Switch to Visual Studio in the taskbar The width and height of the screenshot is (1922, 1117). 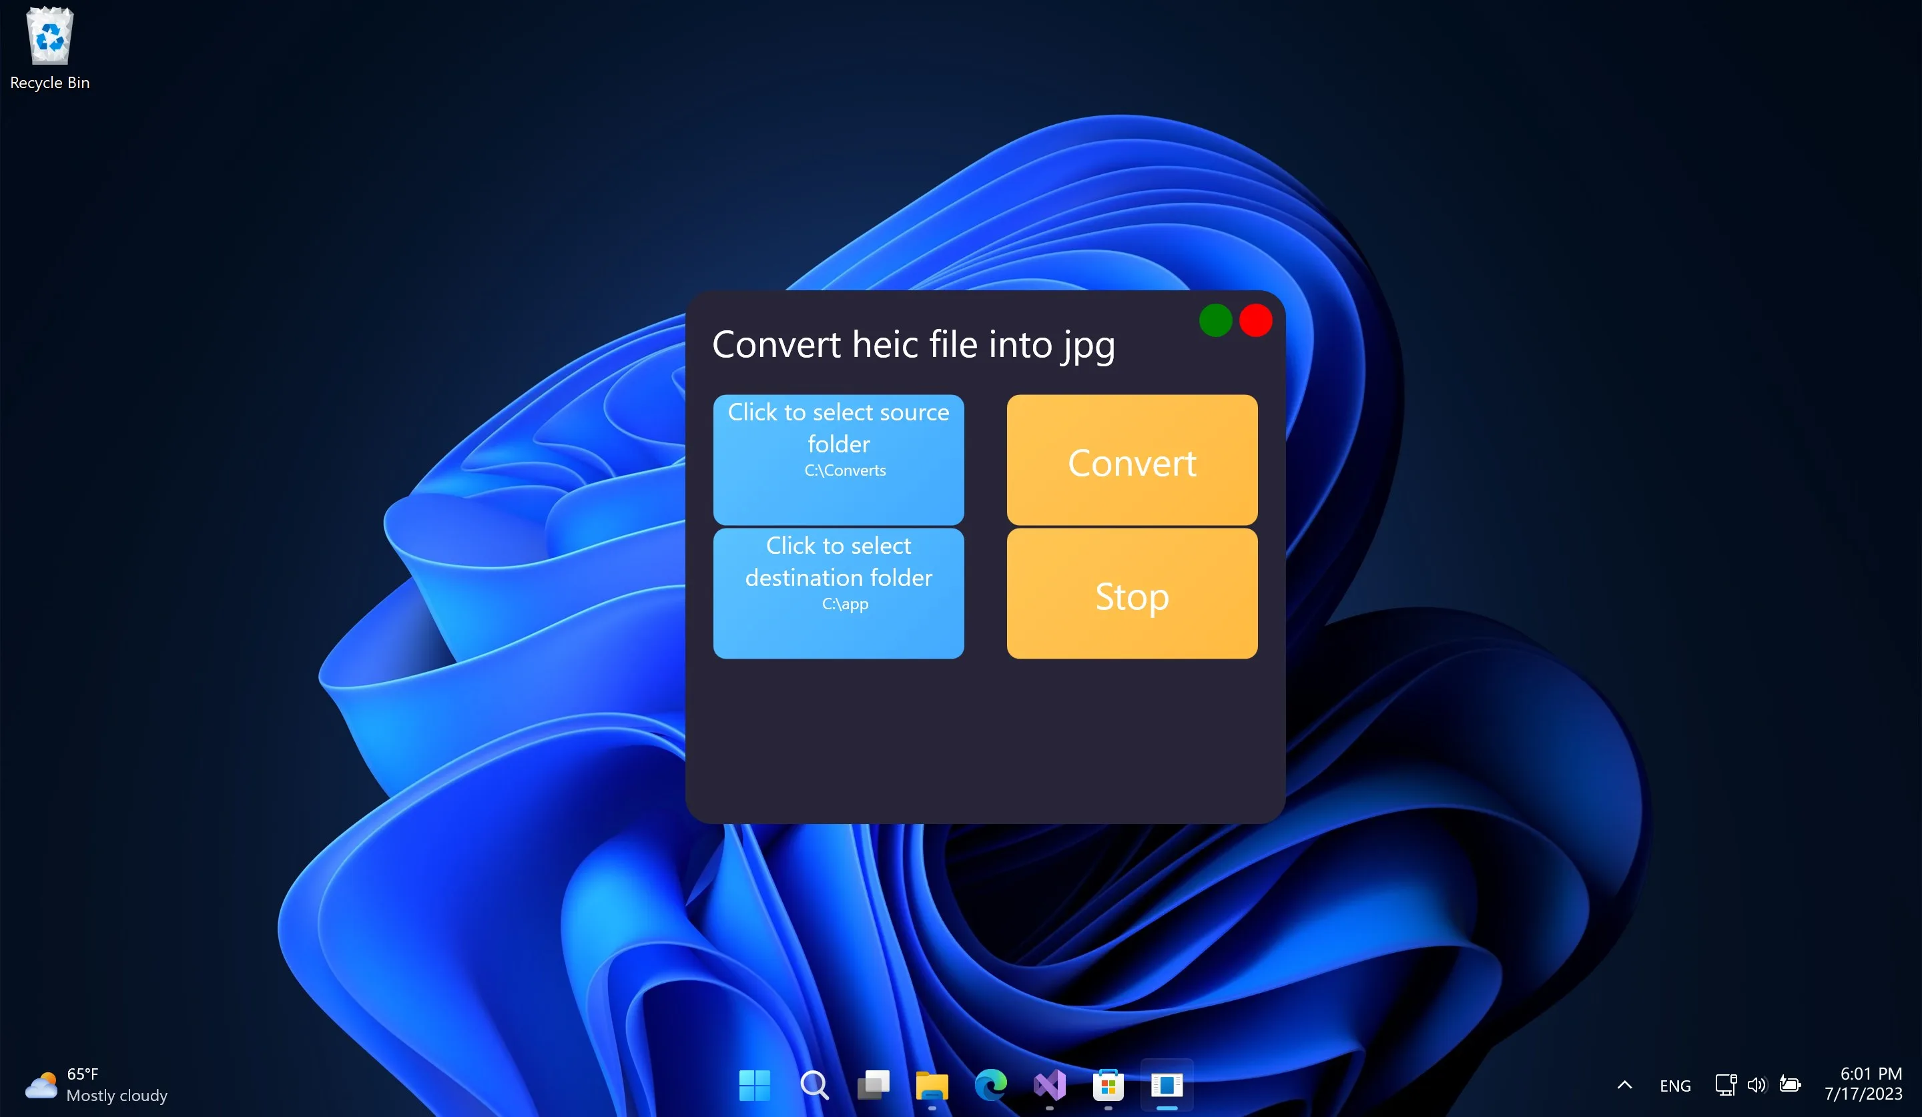pyautogui.click(x=1050, y=1085)
